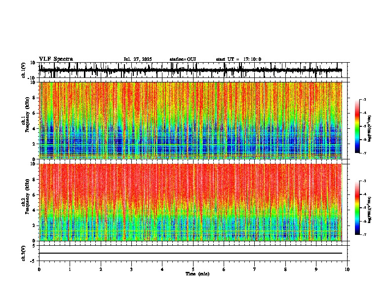This screenshot has width=391, height=302.
Task: Click inside the ch.2 frequency spectrogram
Action: point(190,202)
